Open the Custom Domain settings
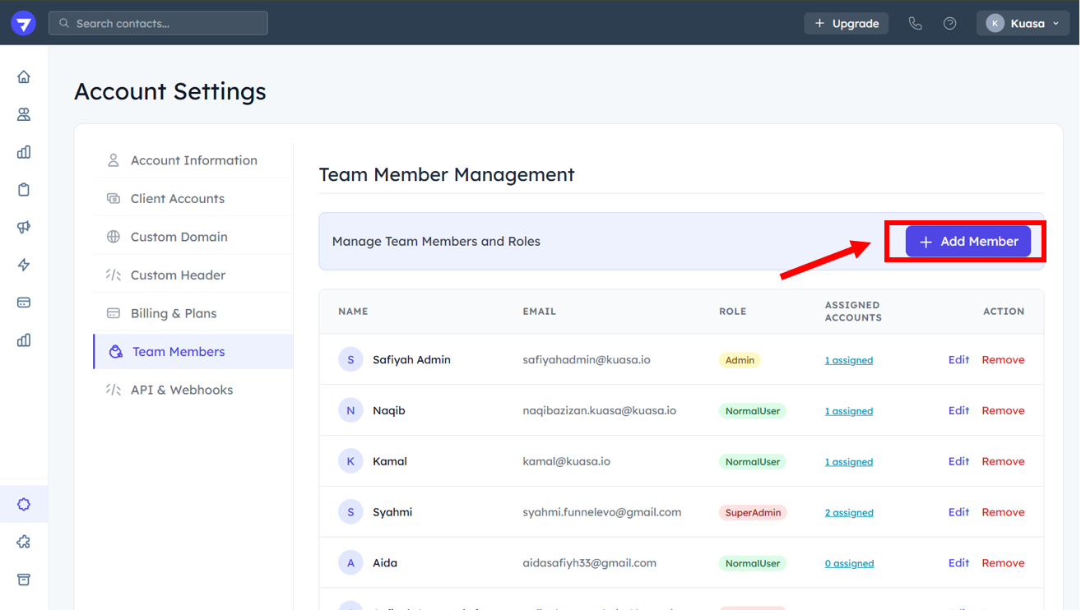Screen dimensions: 1081x610 click(179, 237)
